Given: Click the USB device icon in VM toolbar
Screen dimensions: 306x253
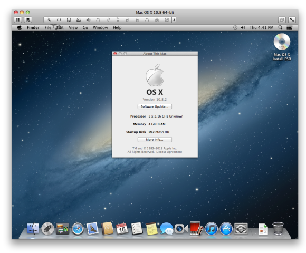Looking at the screenshot, I should tap(108, 20).
